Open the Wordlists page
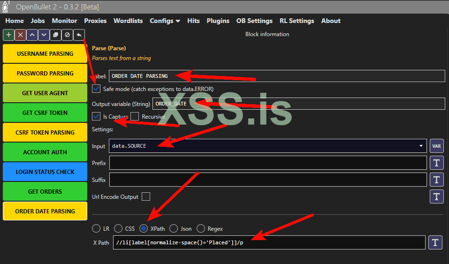Viewport: 449px width, 264px height. [128, 21]
